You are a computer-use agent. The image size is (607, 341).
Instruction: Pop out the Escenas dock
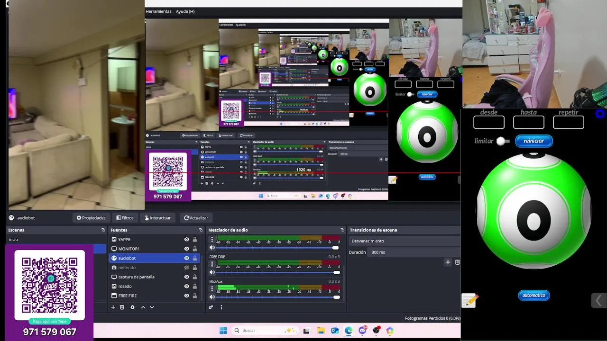click(x=103, y=230)
